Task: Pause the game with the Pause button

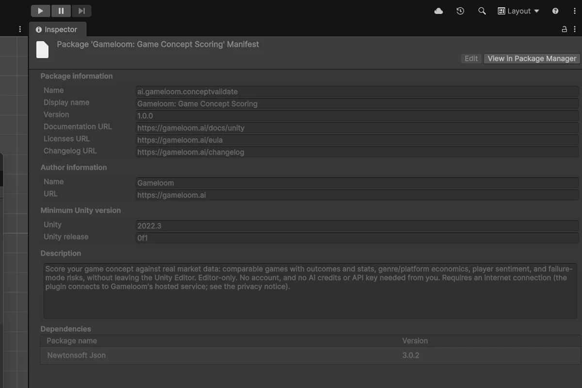Action: (x=61, y=11)
